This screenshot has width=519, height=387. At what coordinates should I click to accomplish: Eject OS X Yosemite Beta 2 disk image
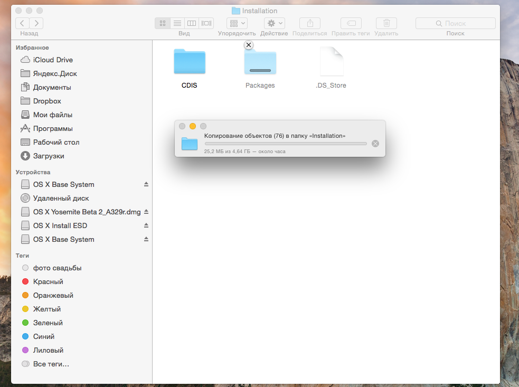point(146,212)
